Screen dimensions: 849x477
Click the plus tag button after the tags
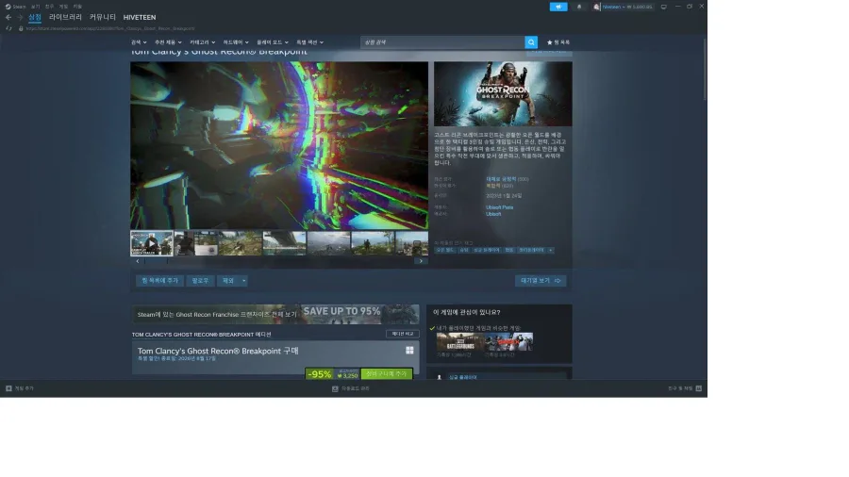(x=550, y=251)
